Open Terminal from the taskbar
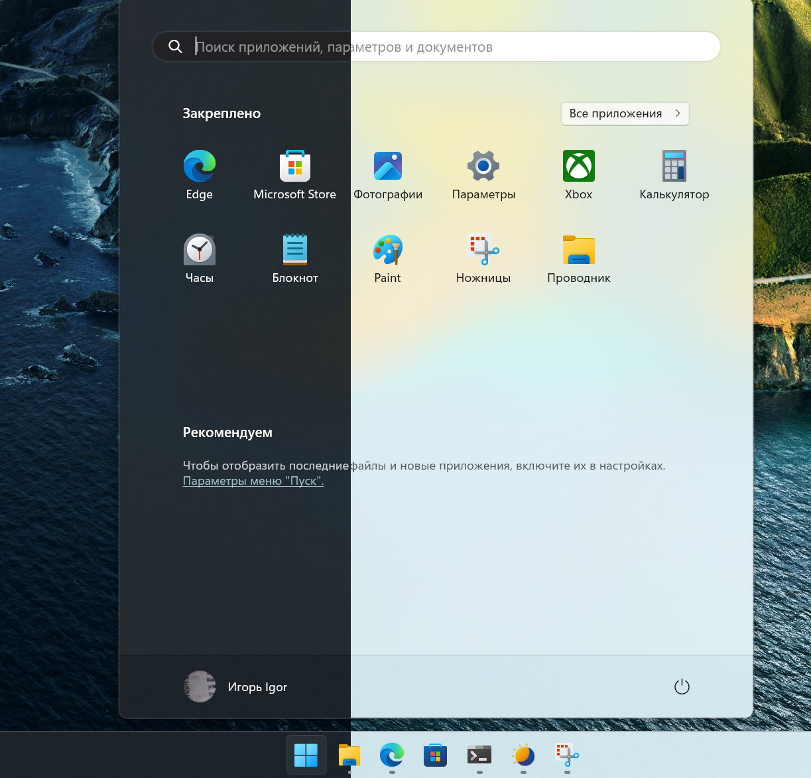Screen dimensions: 811x778 click(x=479, y=755)
